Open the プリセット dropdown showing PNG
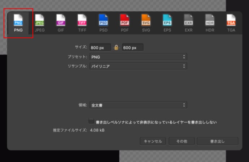 138,57
